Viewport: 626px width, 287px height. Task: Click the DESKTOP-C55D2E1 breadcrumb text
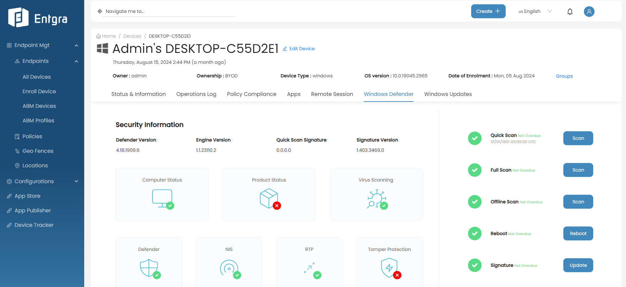(170, 36)
